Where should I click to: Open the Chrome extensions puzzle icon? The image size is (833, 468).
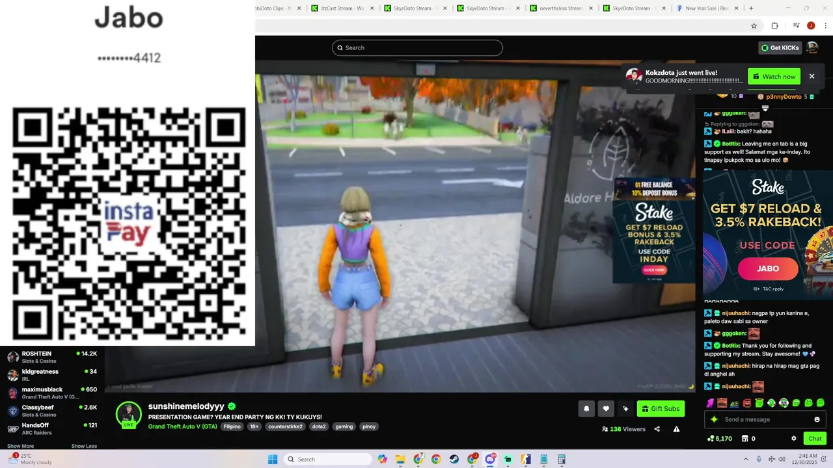(x=774, y=26)
